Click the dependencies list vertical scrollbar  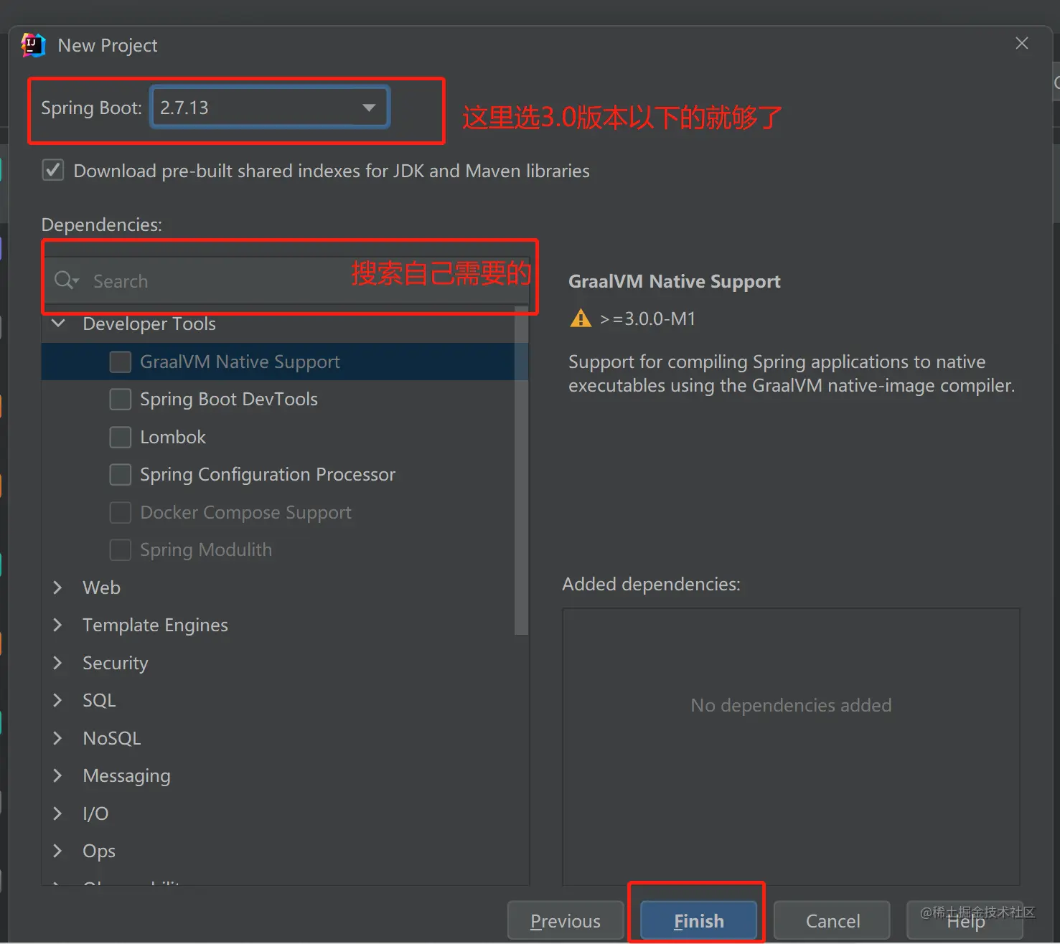point(522,470)
